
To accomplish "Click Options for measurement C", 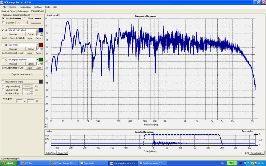I will click(31, 64).
